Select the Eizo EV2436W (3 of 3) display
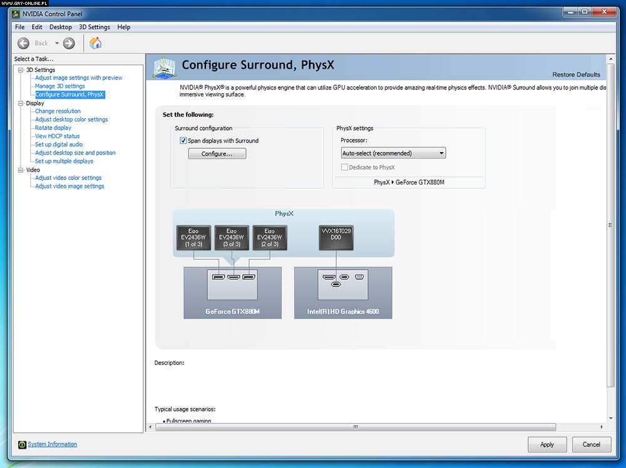Screen dimensions: 626x468 coord(232,238)
